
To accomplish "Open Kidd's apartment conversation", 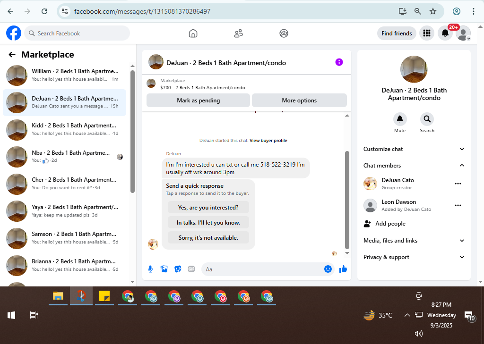I will click(64, 129).
